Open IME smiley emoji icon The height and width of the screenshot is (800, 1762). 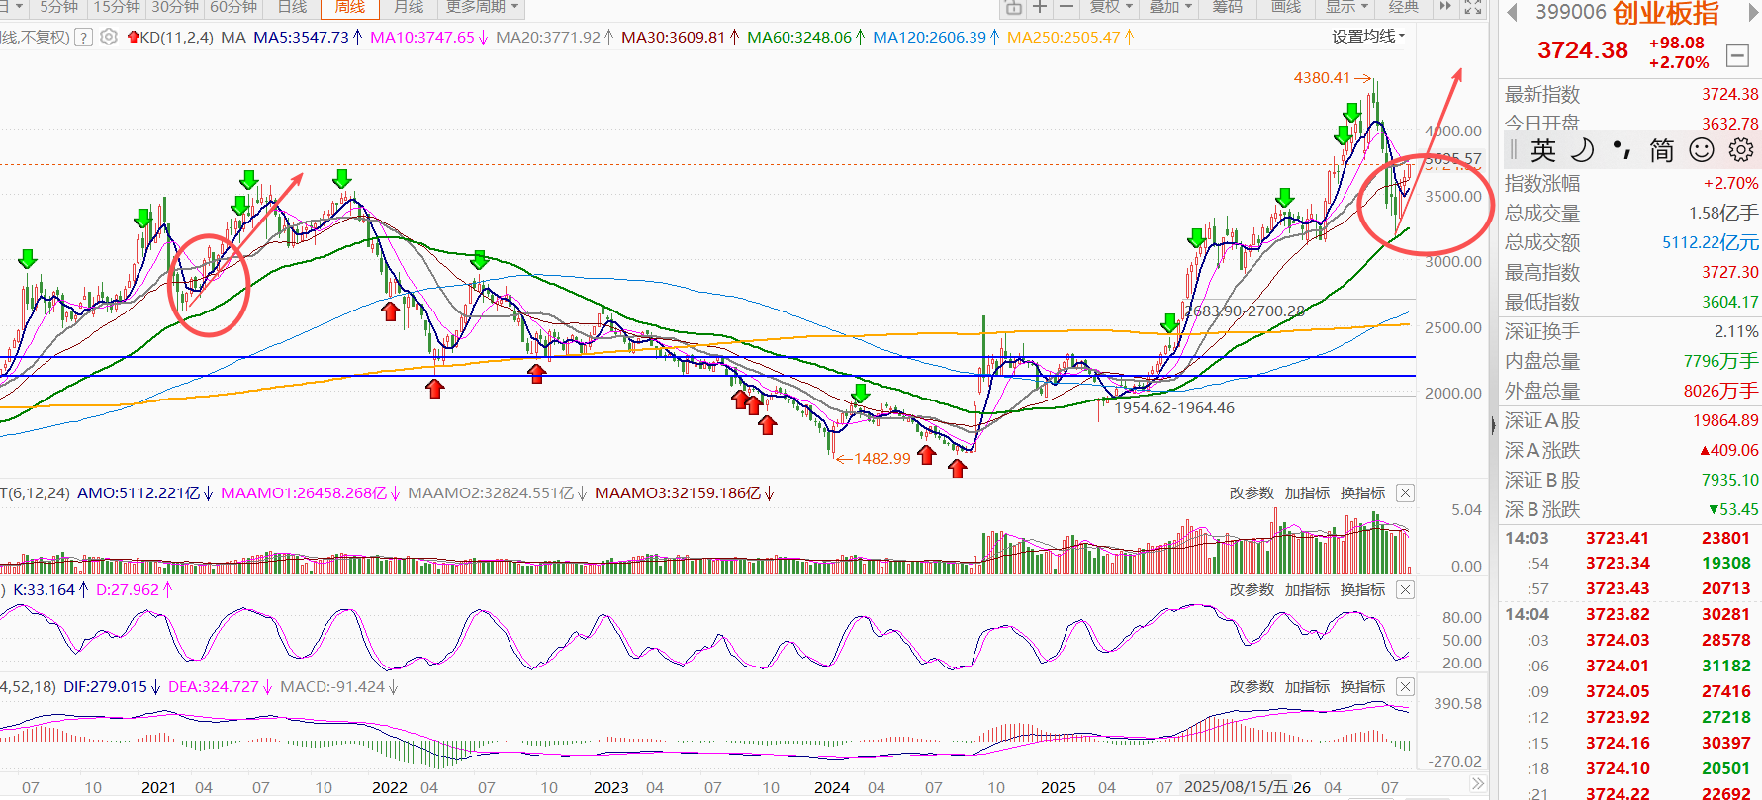(1702, 150)
